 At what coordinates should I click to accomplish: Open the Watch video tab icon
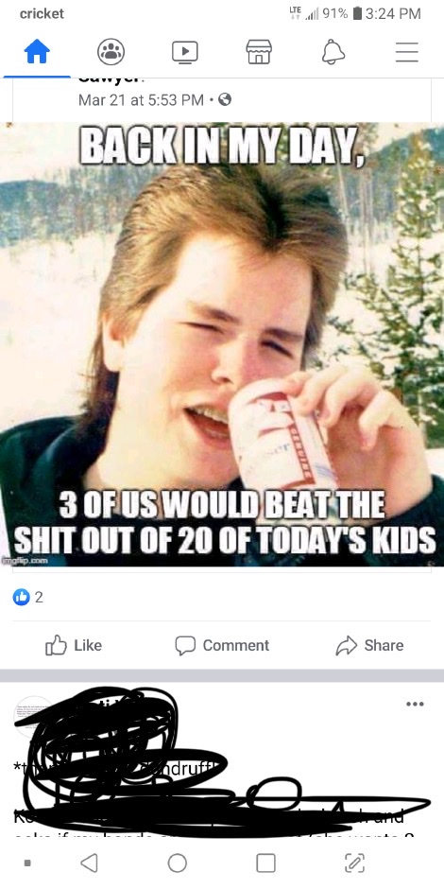click(x=185, y=52)
